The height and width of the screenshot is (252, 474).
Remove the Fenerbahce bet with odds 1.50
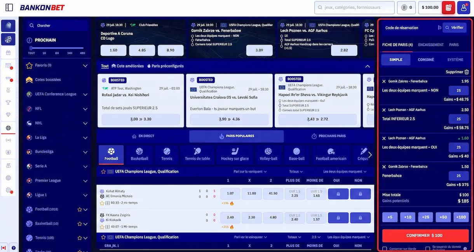point(384,167)
